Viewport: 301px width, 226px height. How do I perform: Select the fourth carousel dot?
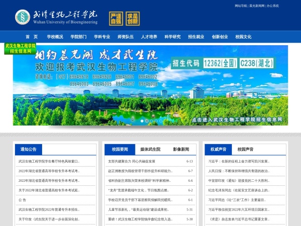pos(156,121)
